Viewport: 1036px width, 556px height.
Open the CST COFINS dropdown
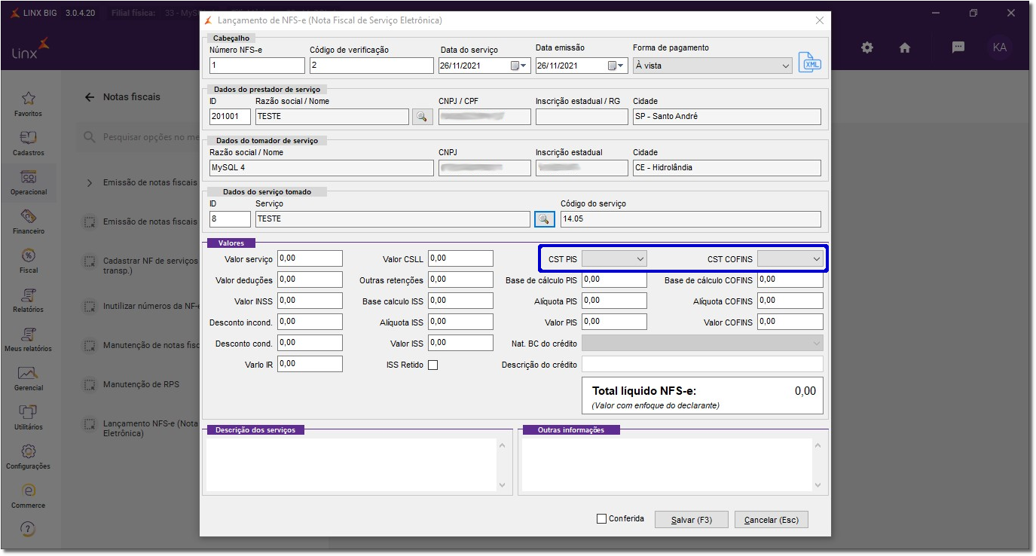[x=790, y=258]
